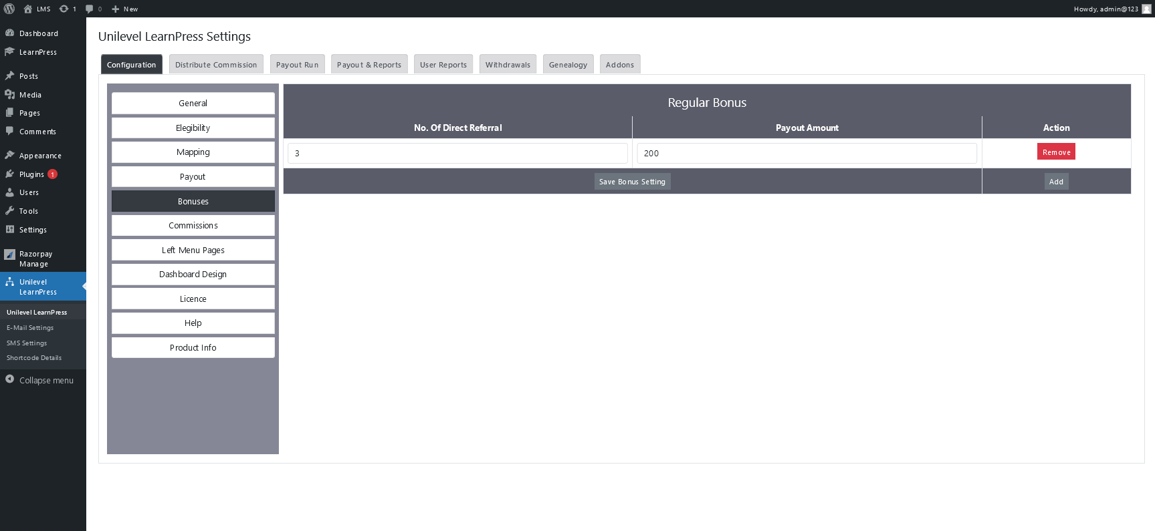Click the Payout Amount input field
Image resolution: width=1155 pixels, height=531 pixels.
(807, 154)
